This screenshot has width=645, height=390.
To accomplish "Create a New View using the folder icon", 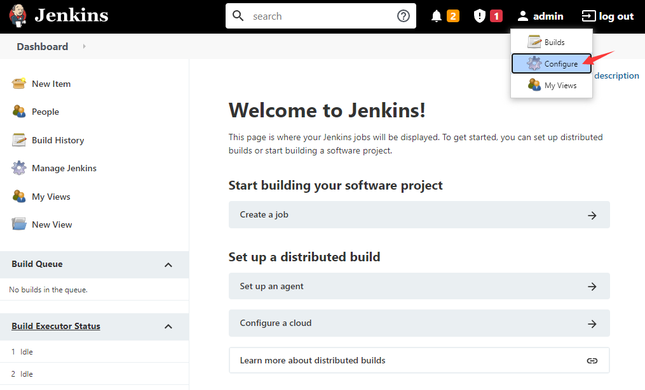I will point(18,224).
